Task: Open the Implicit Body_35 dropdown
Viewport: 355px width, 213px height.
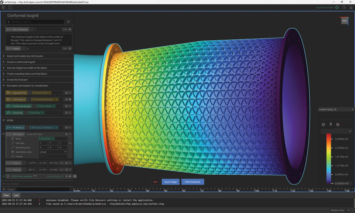Action: (x=352, y=109)
